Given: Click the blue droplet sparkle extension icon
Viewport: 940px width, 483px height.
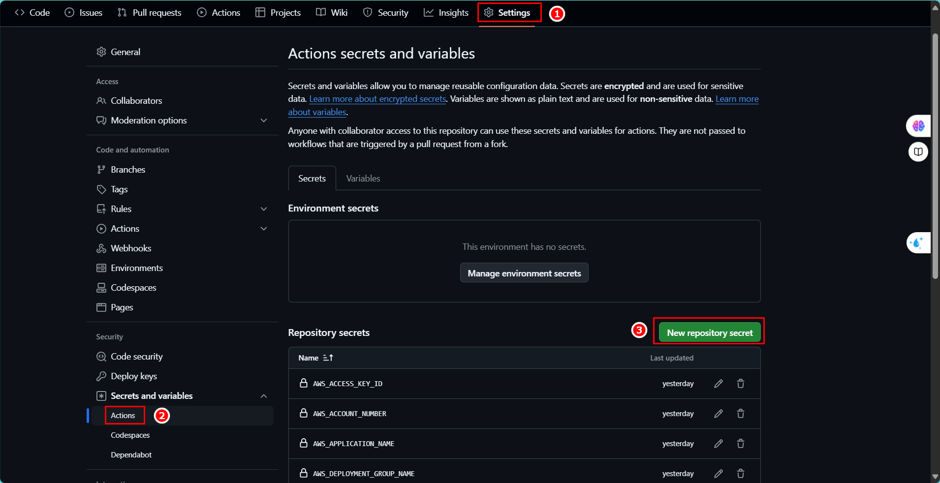Looking at the screenshot, I should click(918, 242).
